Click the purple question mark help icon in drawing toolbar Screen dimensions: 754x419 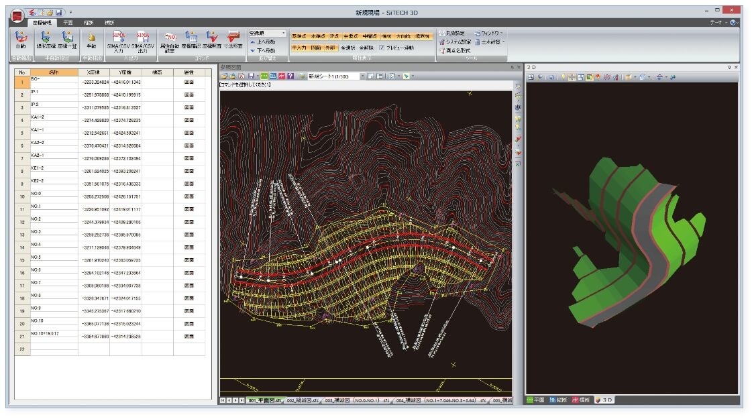pyautogui.click(x=290, y=76)
